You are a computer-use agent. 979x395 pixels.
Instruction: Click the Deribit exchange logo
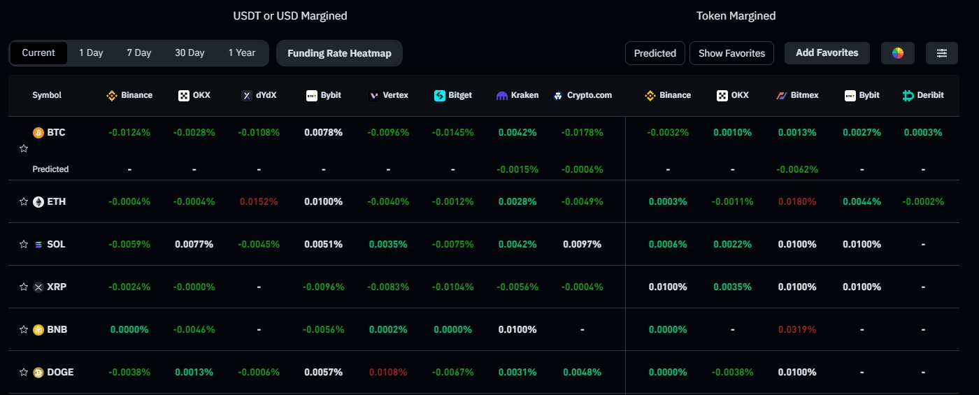(x=908, y=95)
